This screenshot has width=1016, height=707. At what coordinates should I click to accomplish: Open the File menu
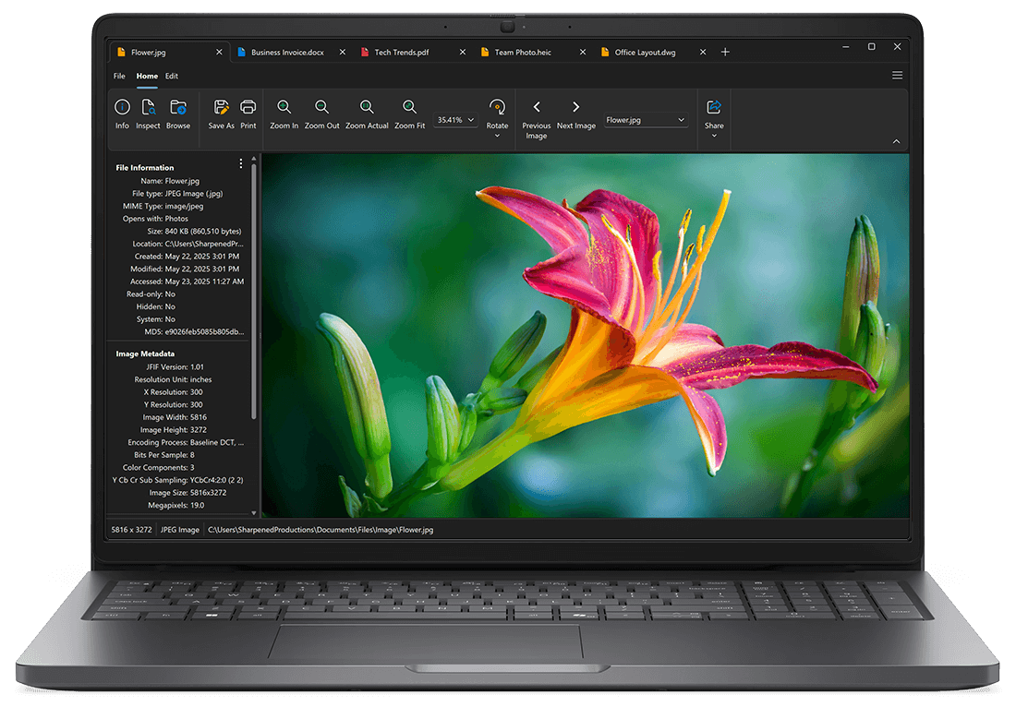[x=118, y=76]
